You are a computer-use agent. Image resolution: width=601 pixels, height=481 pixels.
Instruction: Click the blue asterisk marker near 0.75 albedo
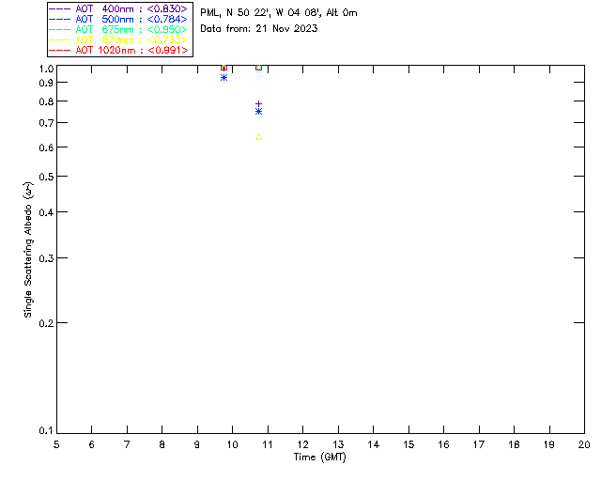[x=259, y=112]
